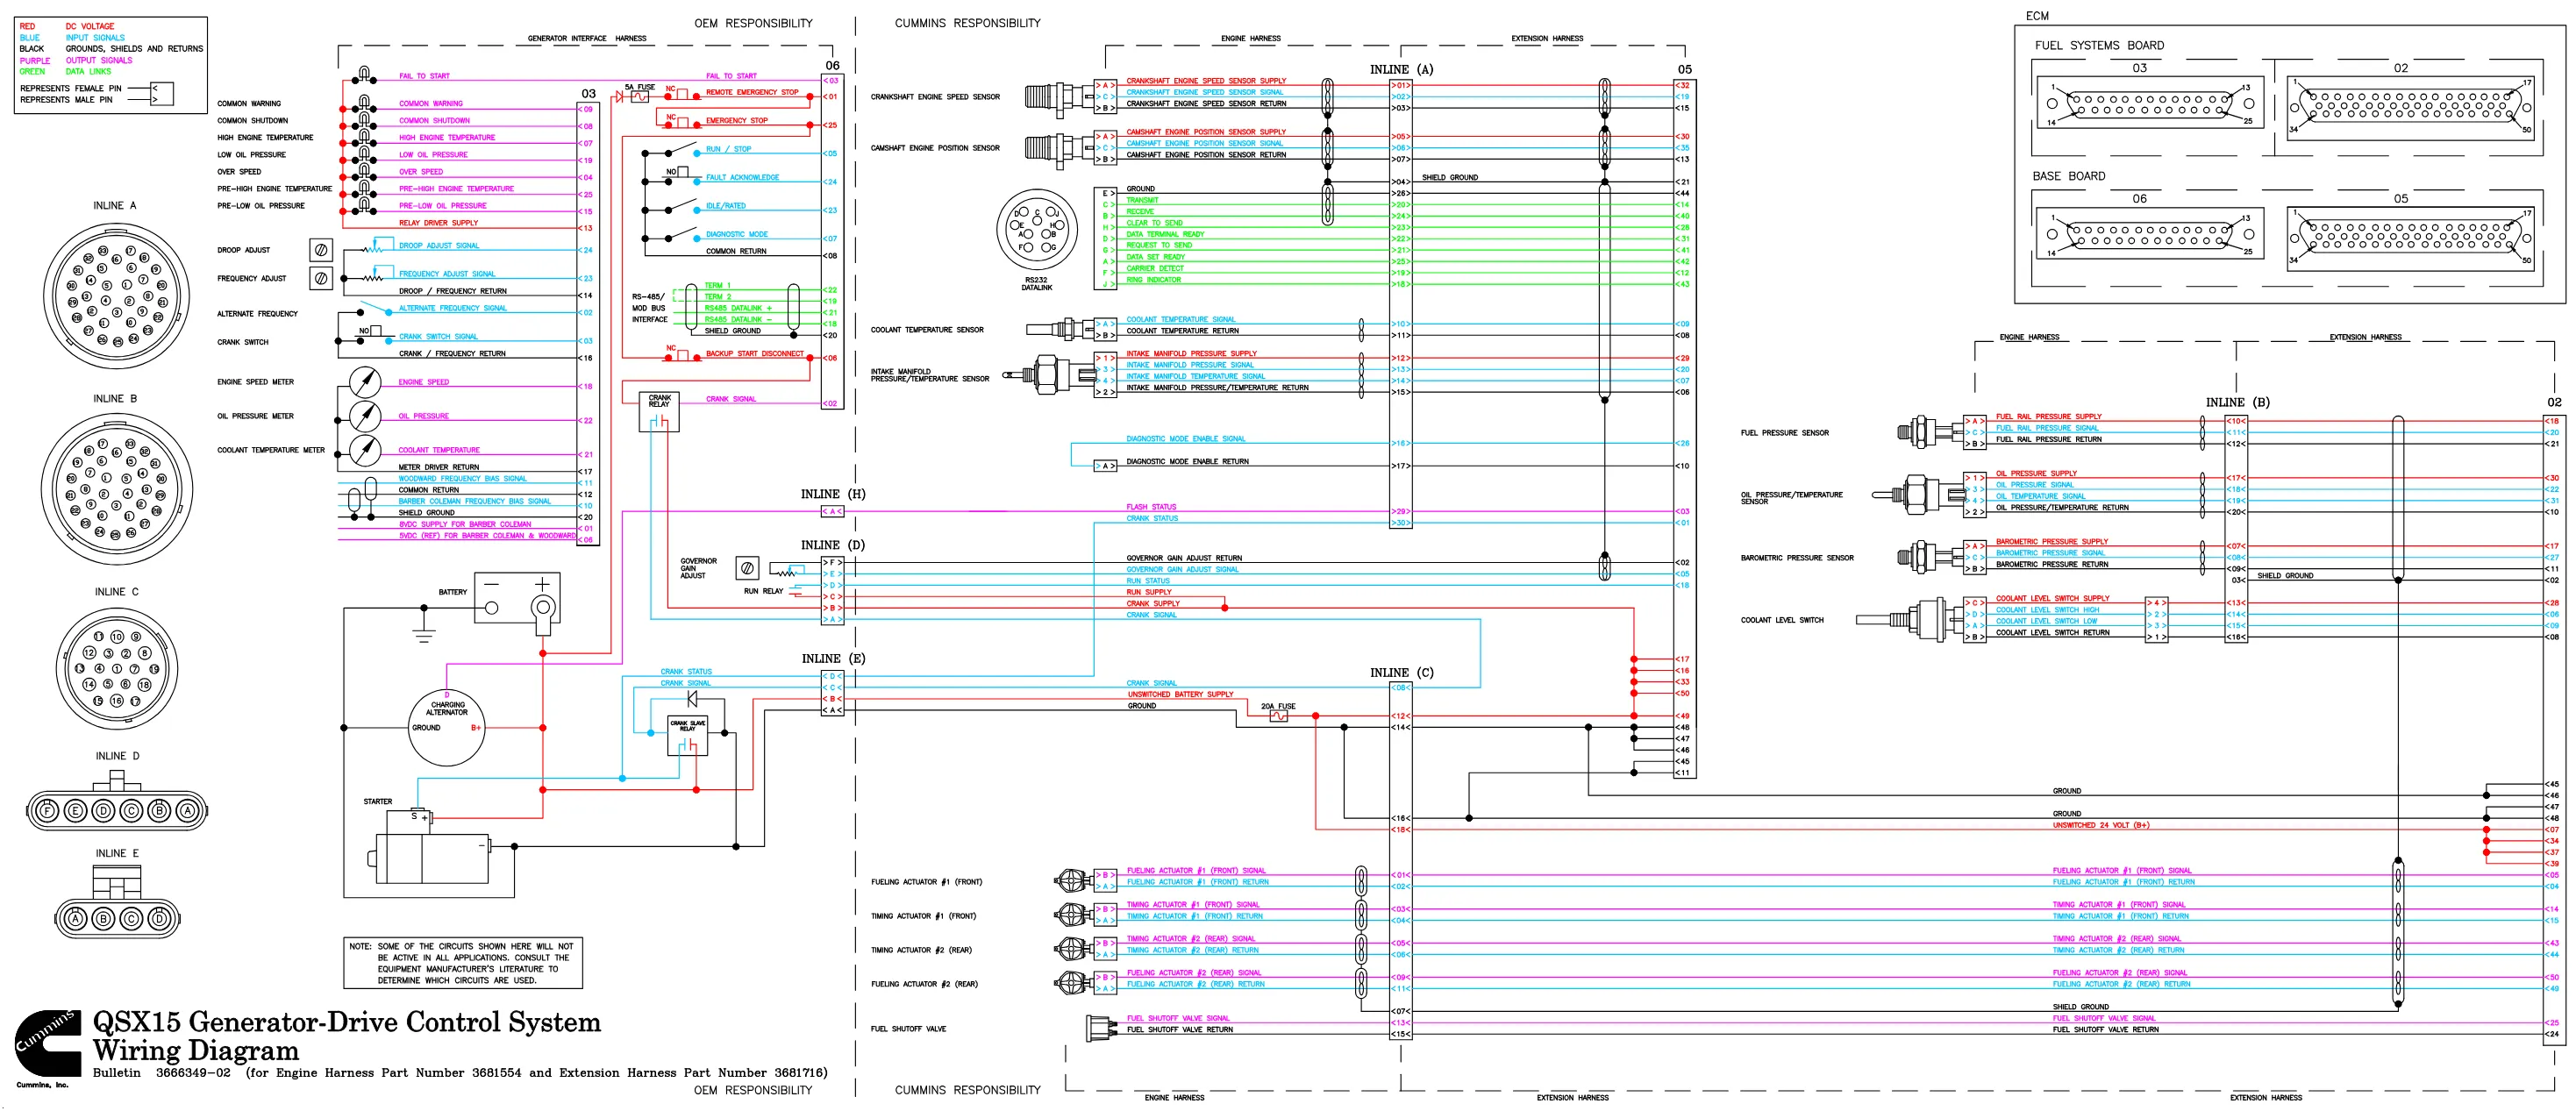Click the intake manifold pressure/temperature sensor symbol
Viewport: 2576px width, 1111px height.
1048,375
